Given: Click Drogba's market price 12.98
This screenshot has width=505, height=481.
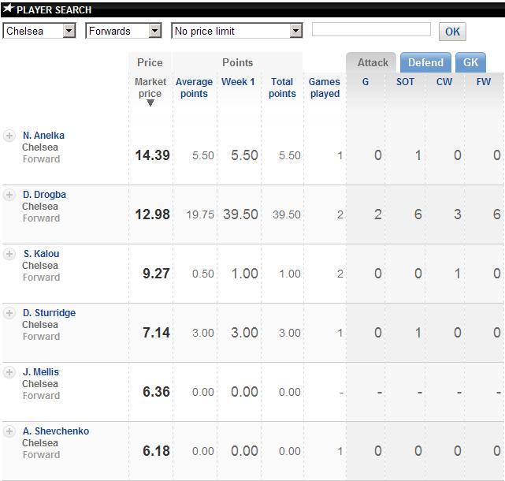Looking at the screenshot, I should 152,214.
